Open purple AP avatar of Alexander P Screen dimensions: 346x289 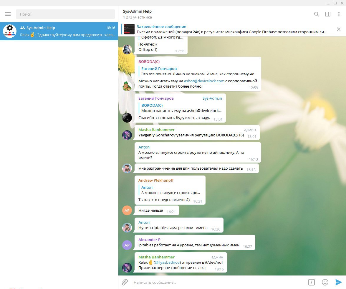[127, 245]
